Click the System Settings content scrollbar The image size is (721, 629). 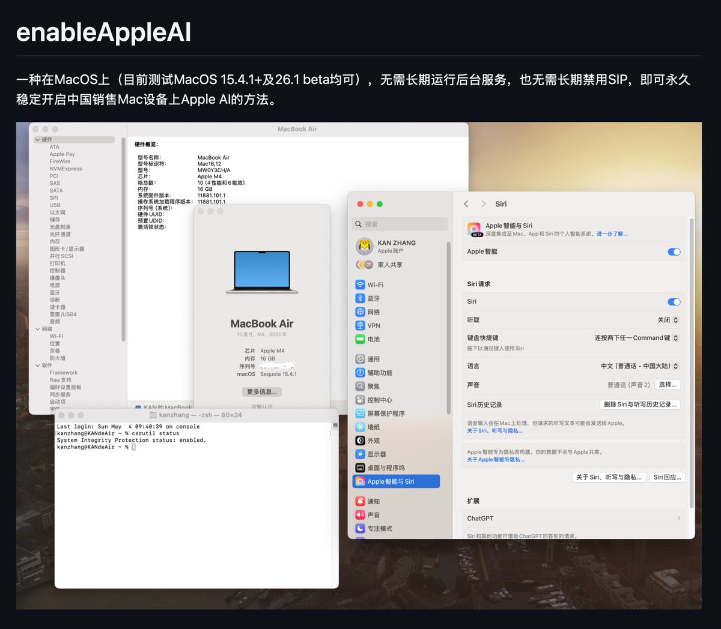pyautogui.click(x=691, y=363)
